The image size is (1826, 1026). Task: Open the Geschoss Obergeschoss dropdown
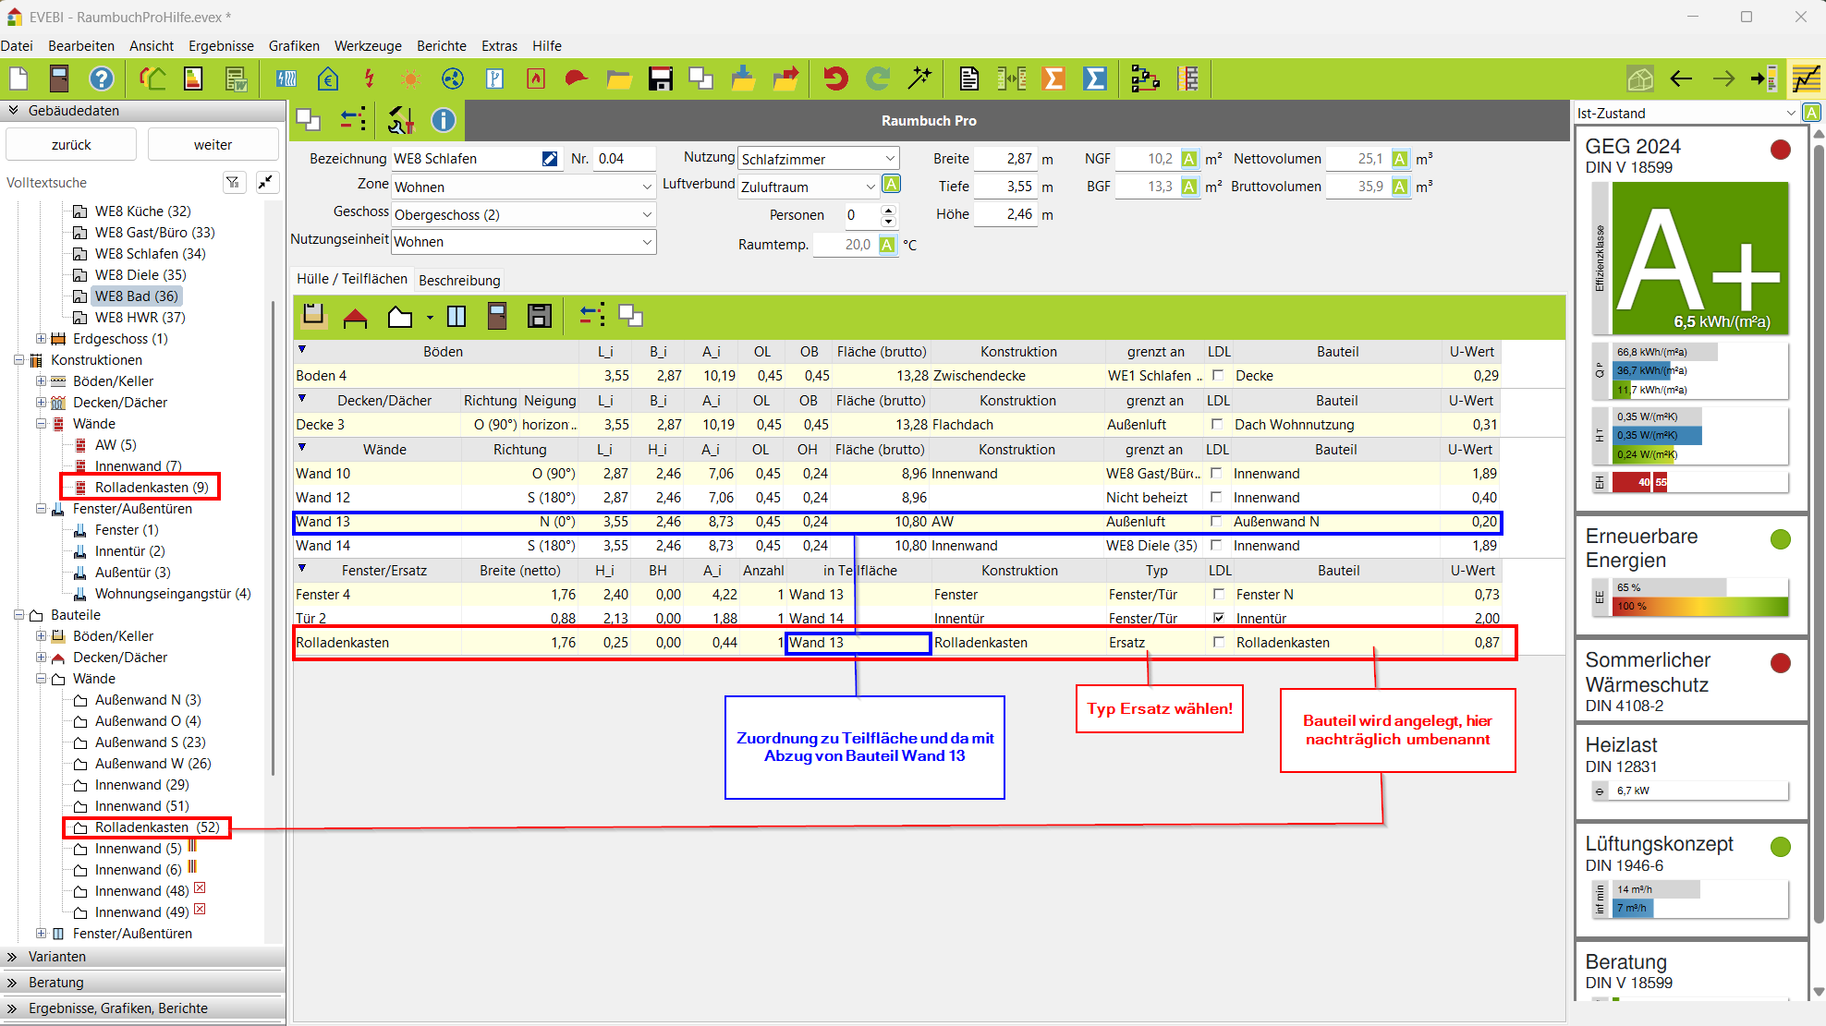(x=647, y=214)
